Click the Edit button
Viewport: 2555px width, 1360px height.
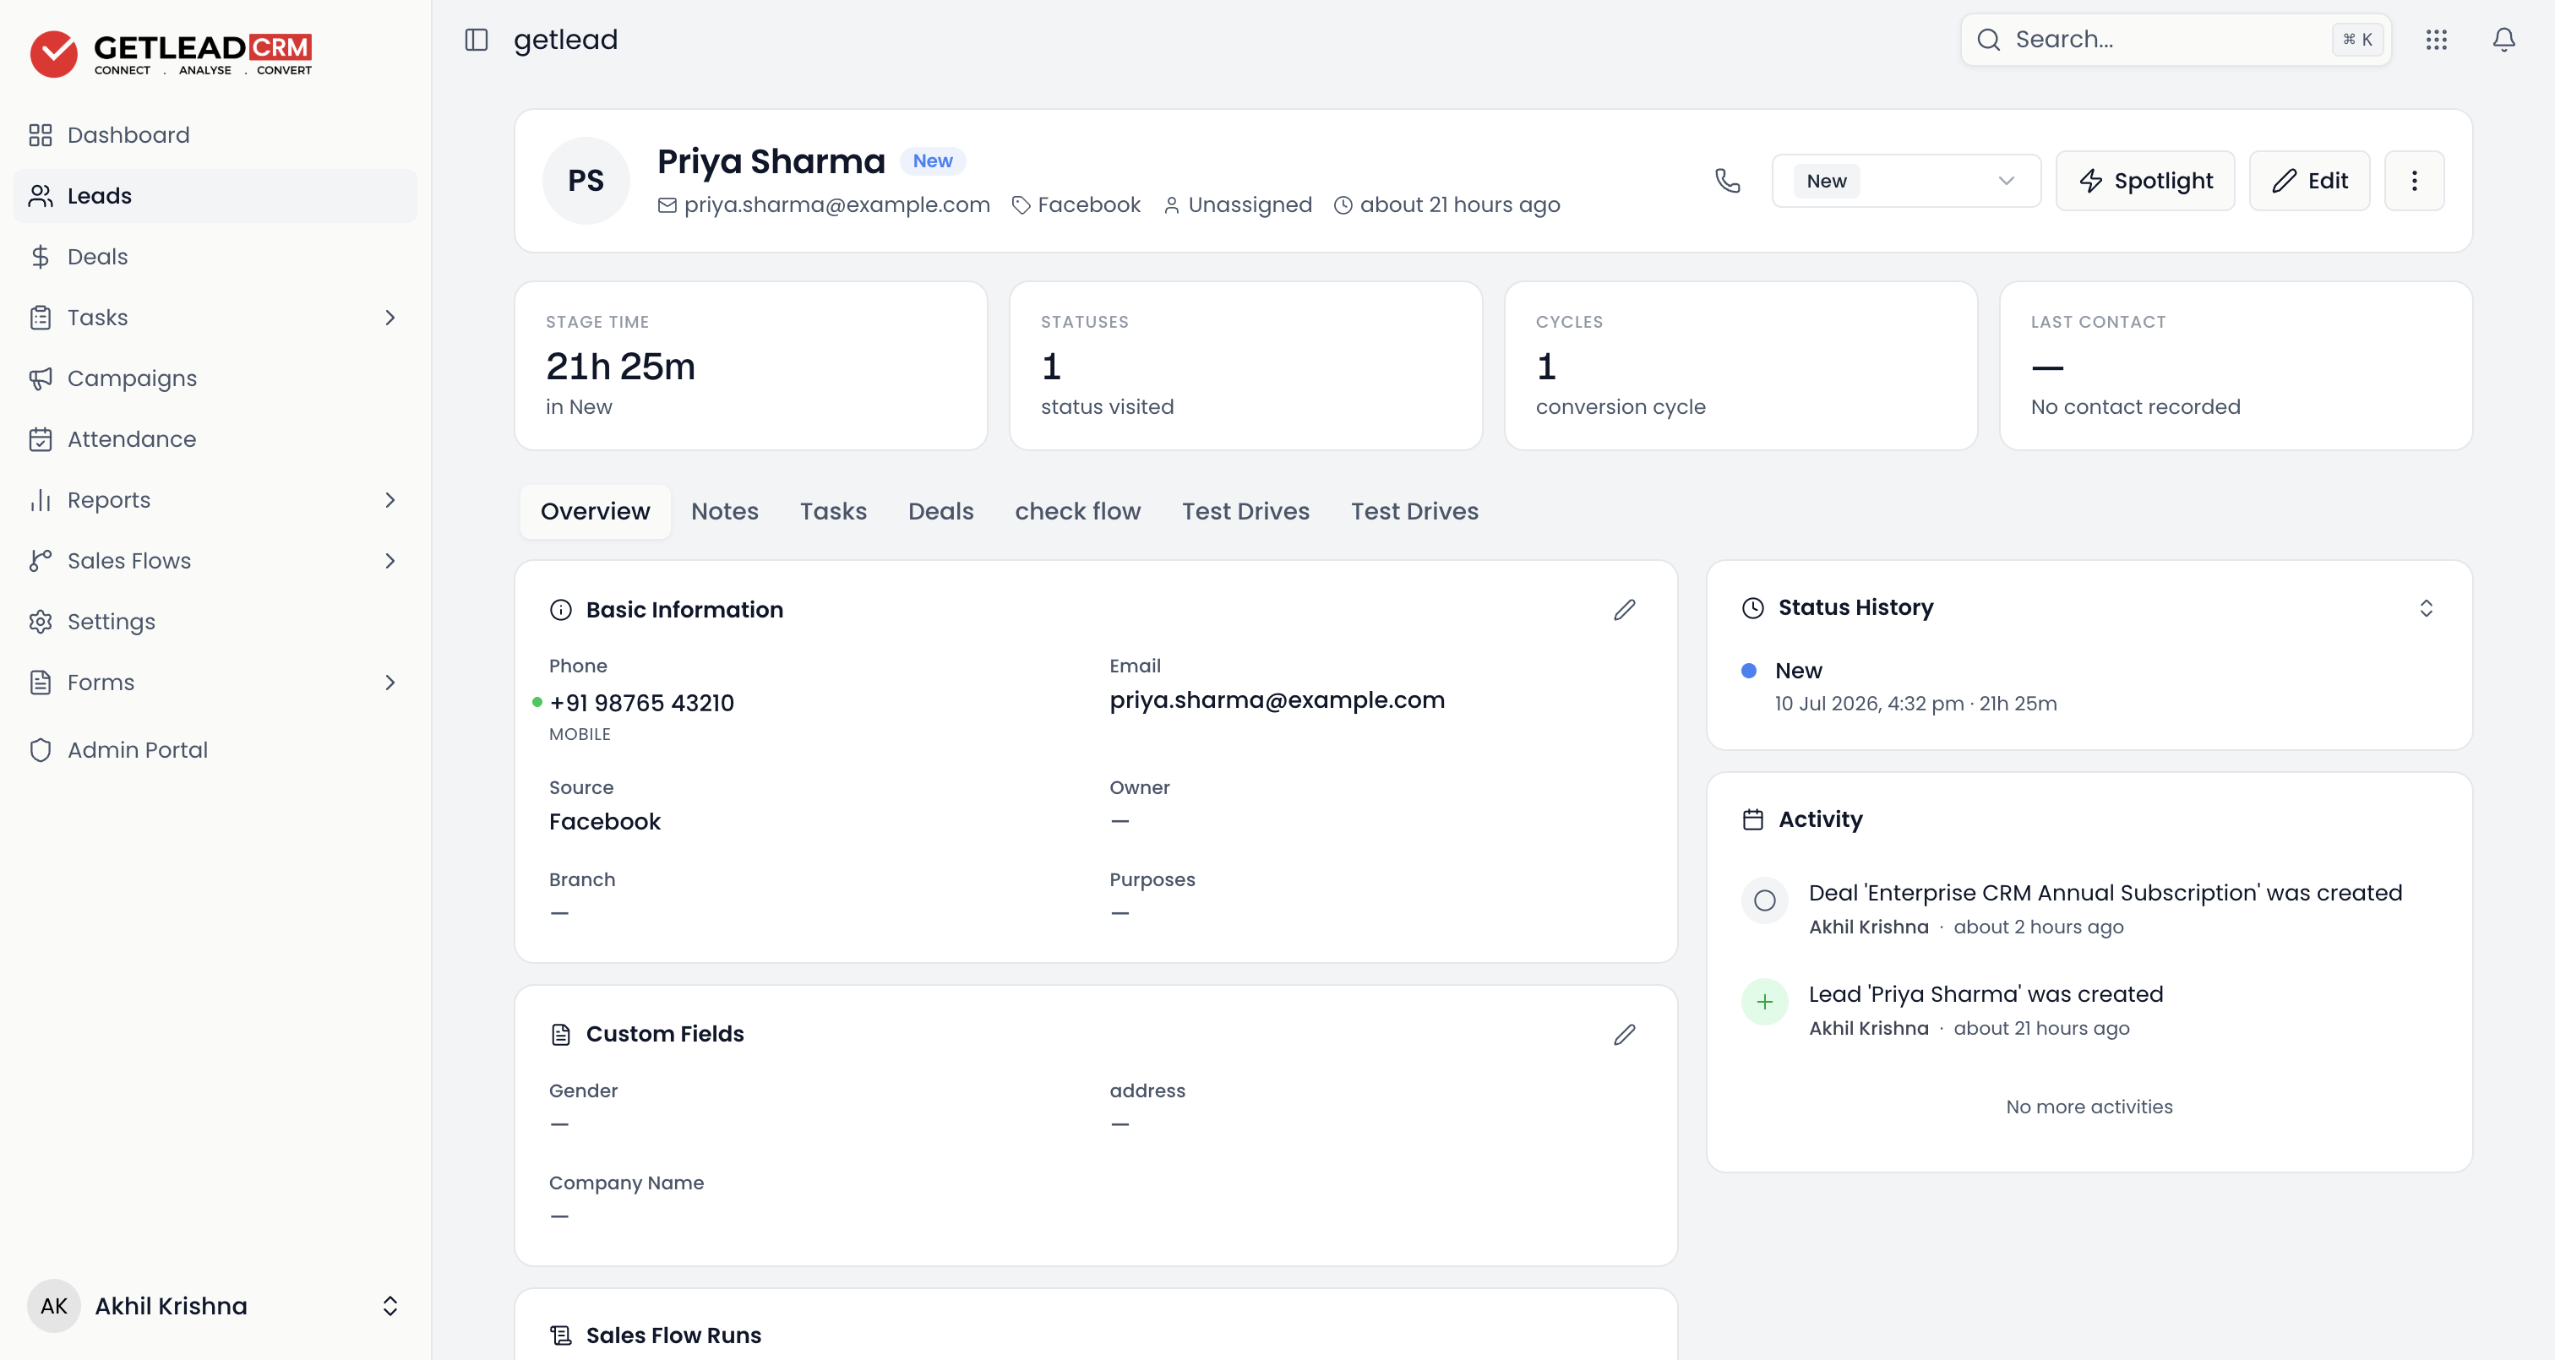coord(2309,181)
